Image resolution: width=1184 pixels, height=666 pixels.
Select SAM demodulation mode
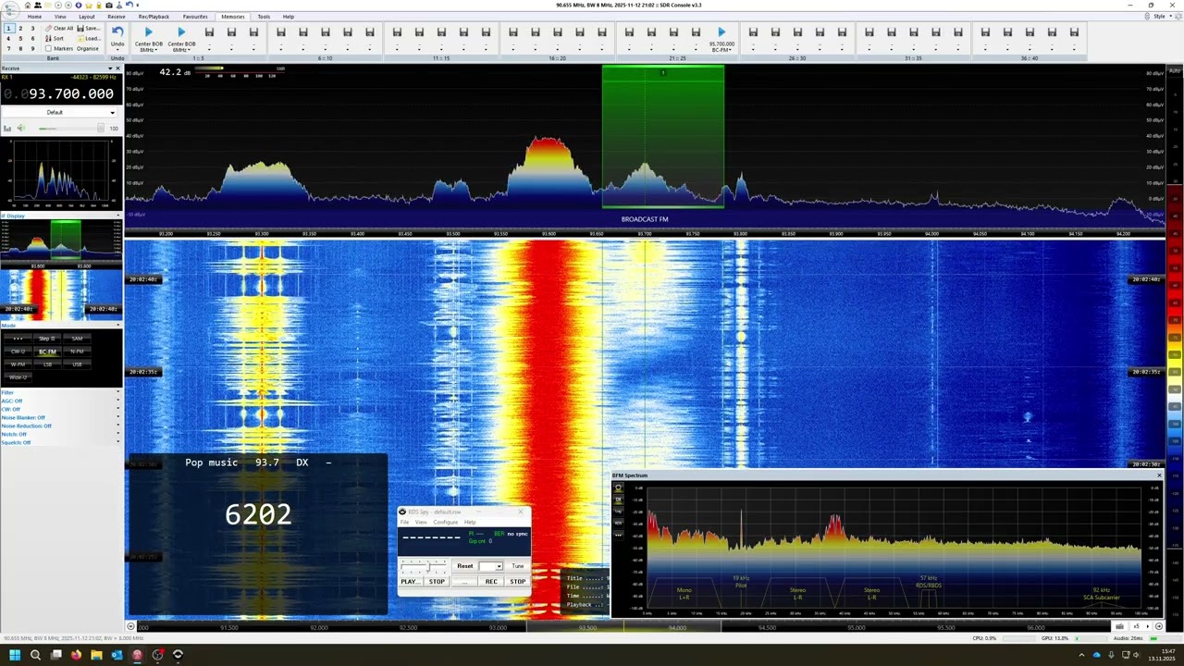(x=77, y=339)
